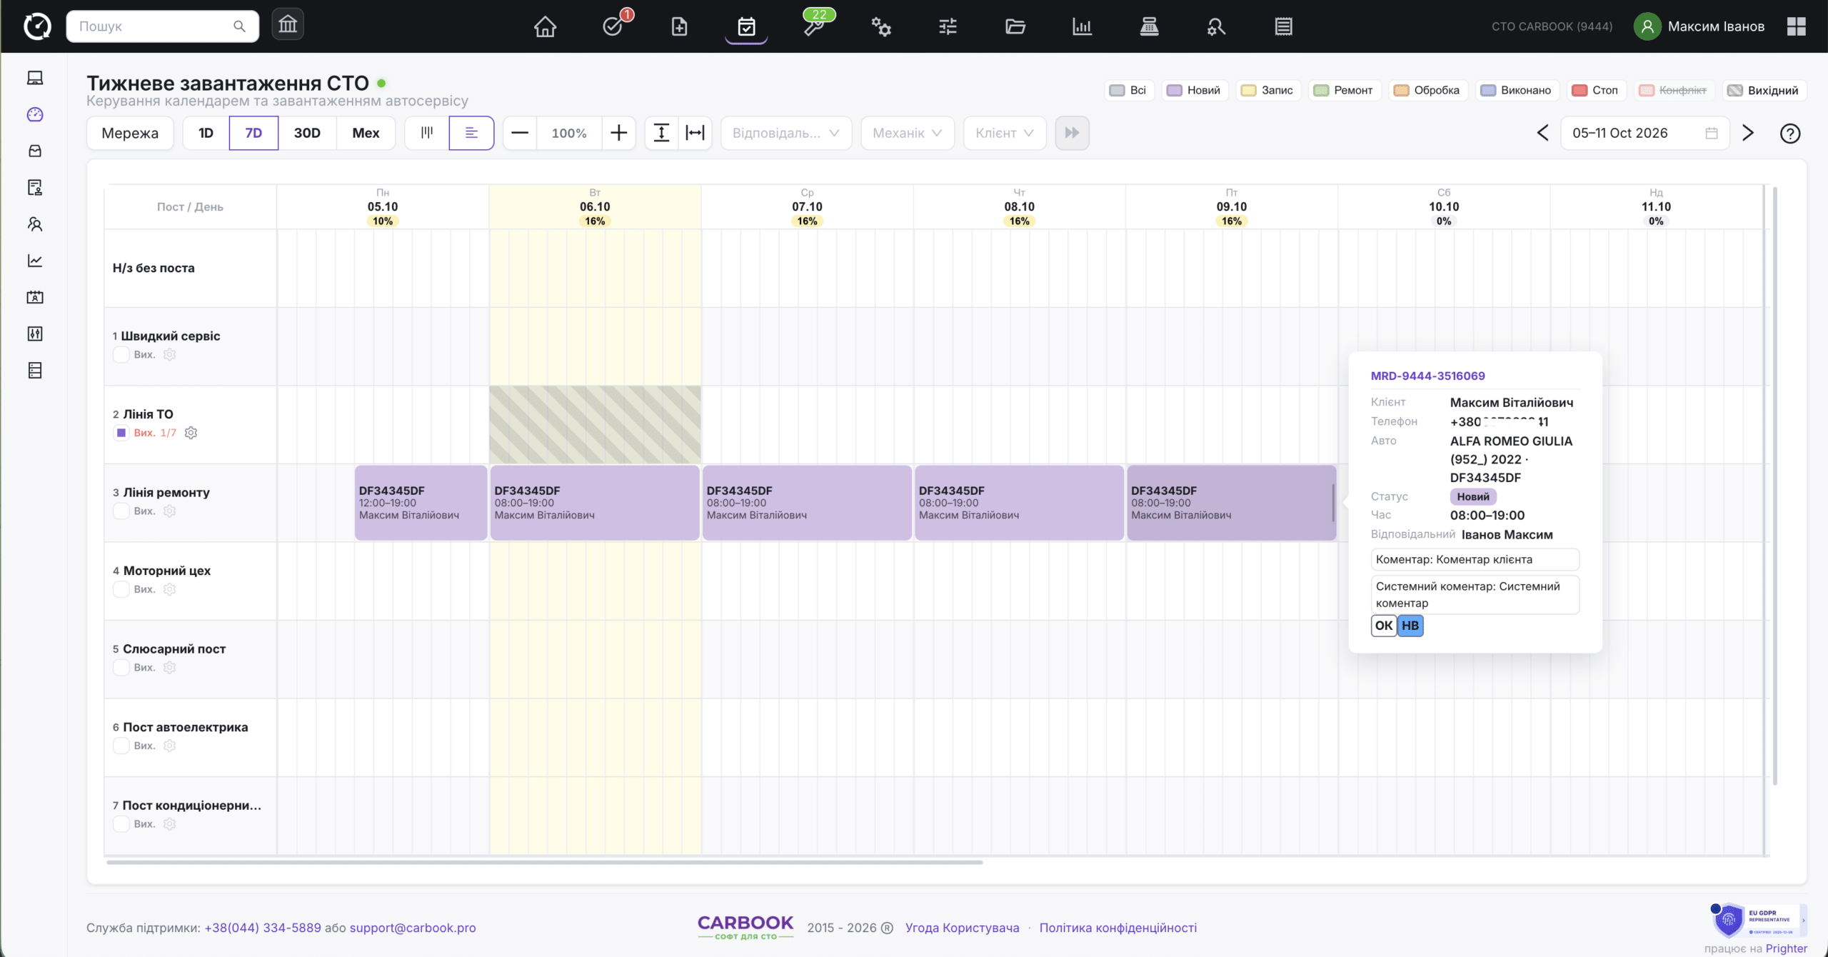Expand the Клієнт dropdown filter
Viewport: 1828px width, 957px height.
click(1004, 133)
